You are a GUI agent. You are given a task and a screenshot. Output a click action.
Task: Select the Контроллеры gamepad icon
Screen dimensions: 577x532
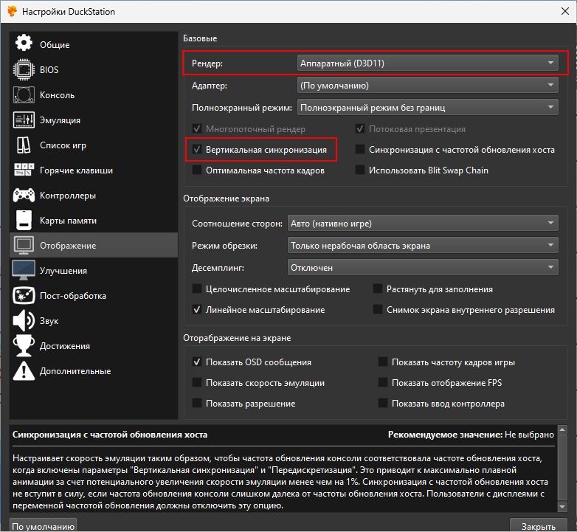pyautogui.click(x=24, y=195)
